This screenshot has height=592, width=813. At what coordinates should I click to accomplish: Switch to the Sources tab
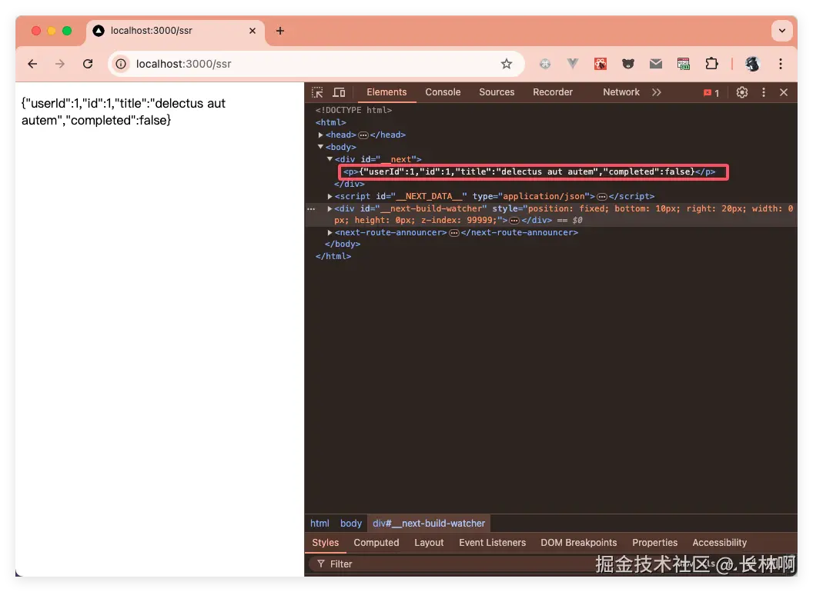[497, 92]
